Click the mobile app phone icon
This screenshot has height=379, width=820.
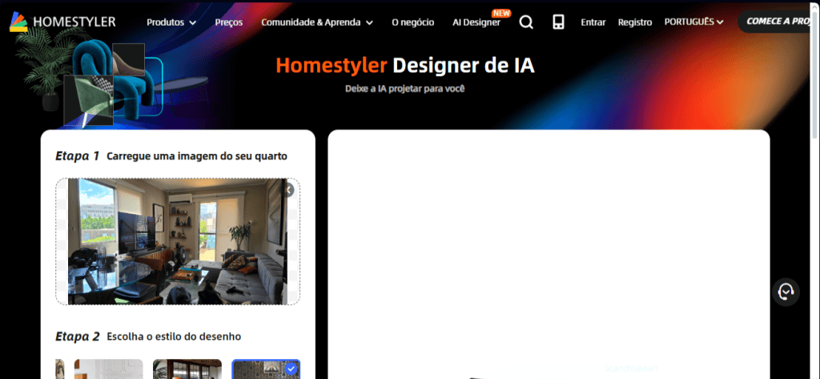[x=558, y=22]
